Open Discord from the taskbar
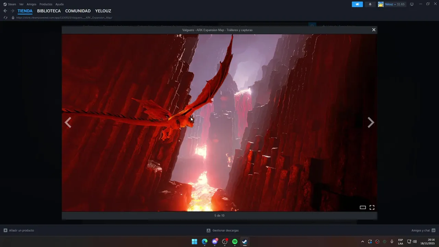The width and height of the screenshot is (439, 247). [215, 242]
